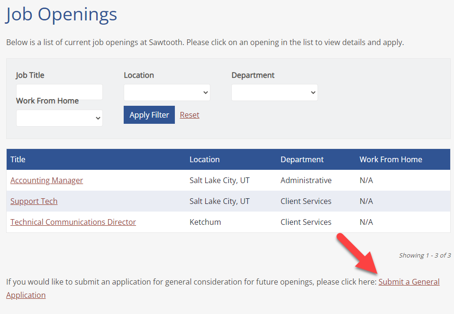Click the Reset link beside Apply Filter
454x314 pixels.
(x=190, y=115)
